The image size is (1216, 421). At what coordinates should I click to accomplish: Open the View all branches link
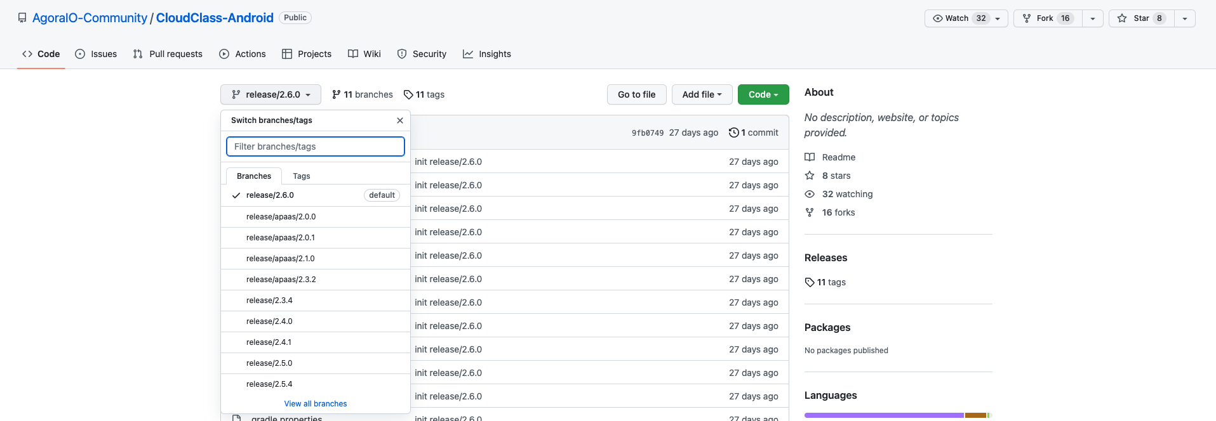pyautogui.click(x=316, y=404)
